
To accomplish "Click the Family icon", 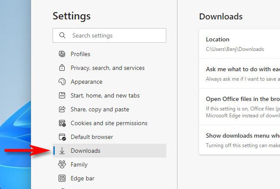I will tap(62, 164).
